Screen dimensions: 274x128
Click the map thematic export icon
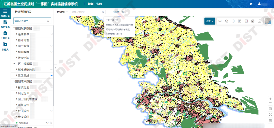[x=253, y=21]
